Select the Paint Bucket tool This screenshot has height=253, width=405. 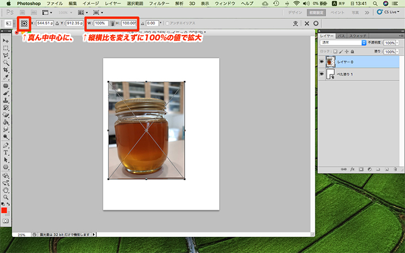(x=6, y=122)
